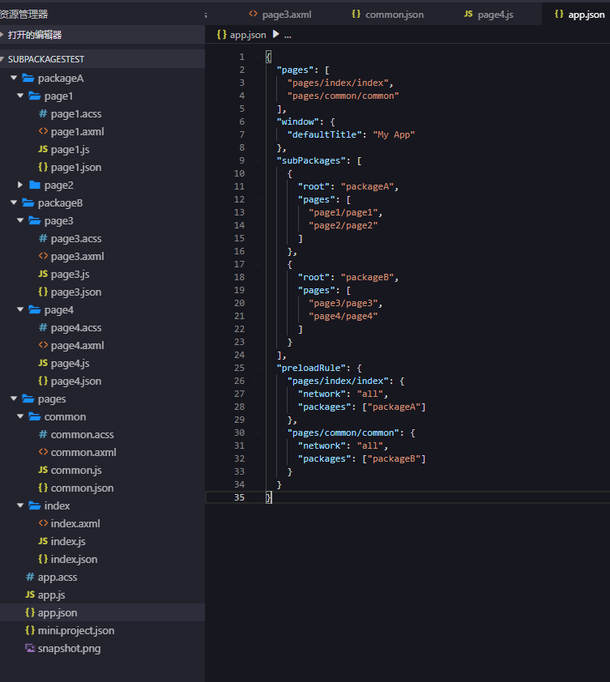Click line number 35 in the gutter

click(x=239, y=497)
